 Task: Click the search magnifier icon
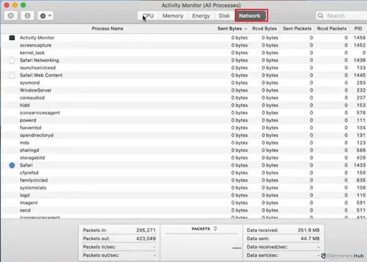click(x=321, y=16)
